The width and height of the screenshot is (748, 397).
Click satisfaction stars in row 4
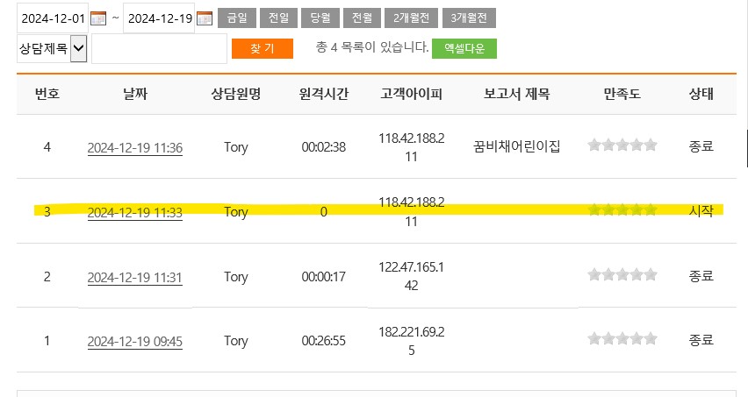pos(622,146)
